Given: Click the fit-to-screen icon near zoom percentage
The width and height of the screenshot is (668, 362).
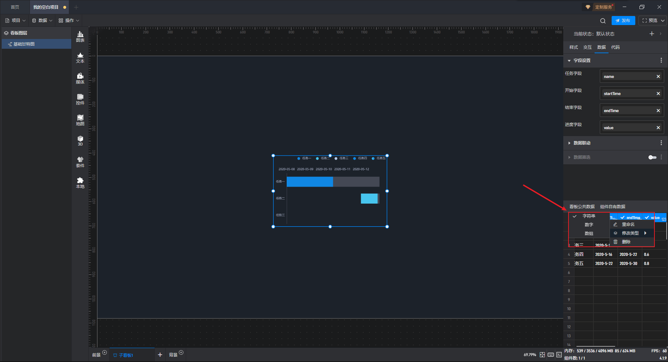Looking at the screenshot, I should pos(542,355).
